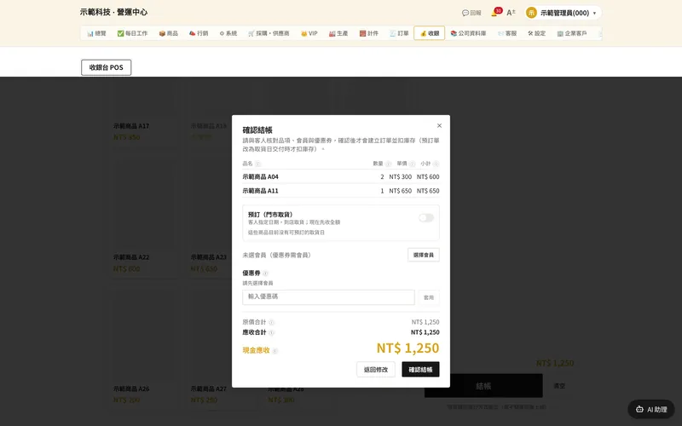
Task: Click the 確認結帳 confirm button
Action: pos(420,370)
